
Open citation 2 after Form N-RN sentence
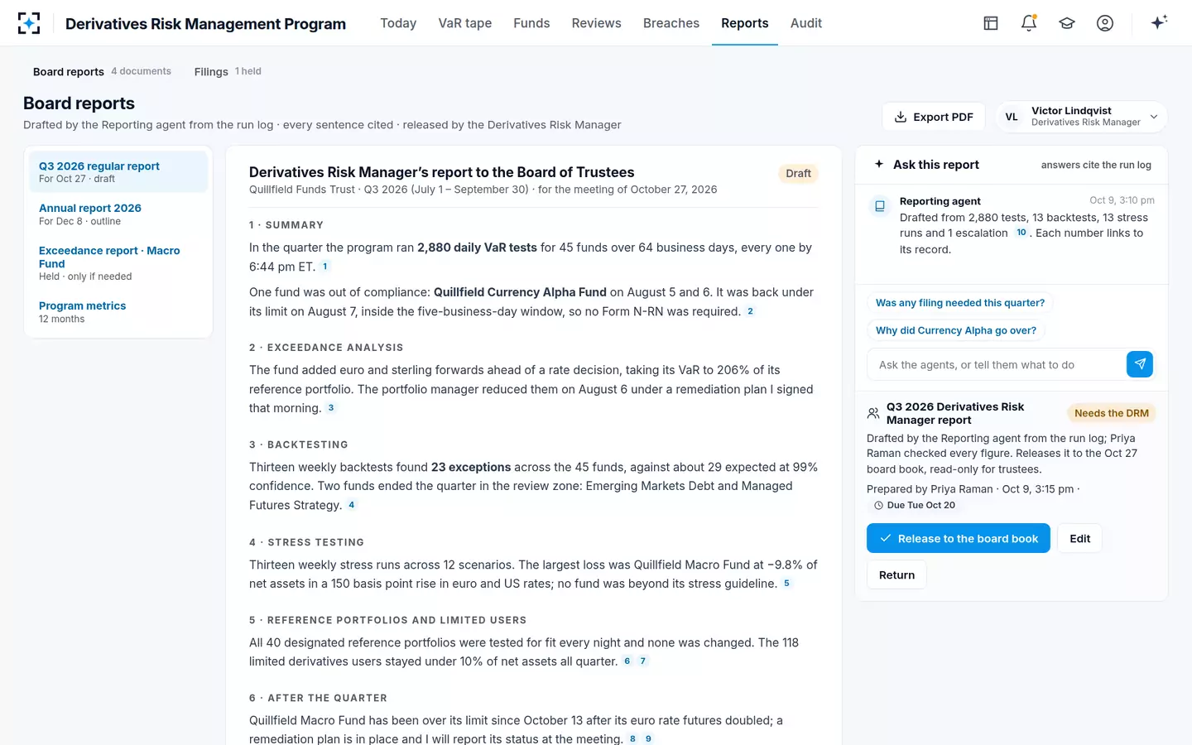tap(750, 311)
